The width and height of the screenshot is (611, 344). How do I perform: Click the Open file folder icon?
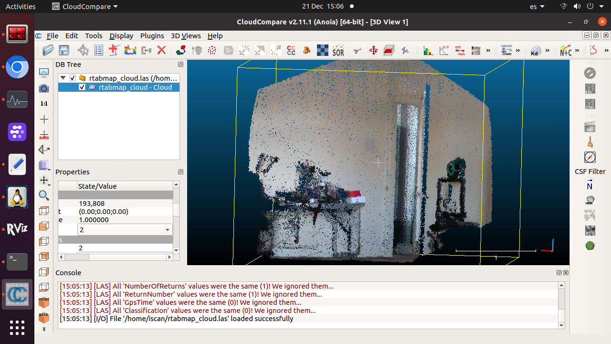click(48, 50)
